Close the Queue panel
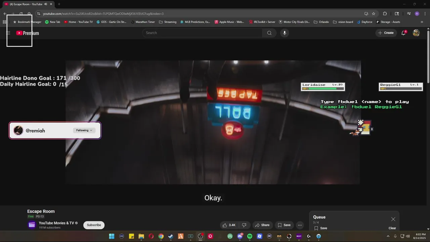This screenshot has height=242, width=430. (x=393, y=219)
